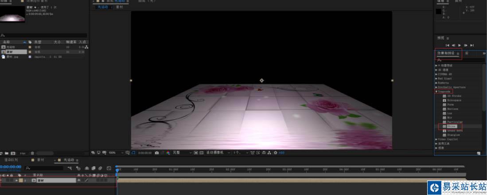Screen dimensions: 487x195
Task: Open the 完整 resolution dropdown
Action: point(182,153)
